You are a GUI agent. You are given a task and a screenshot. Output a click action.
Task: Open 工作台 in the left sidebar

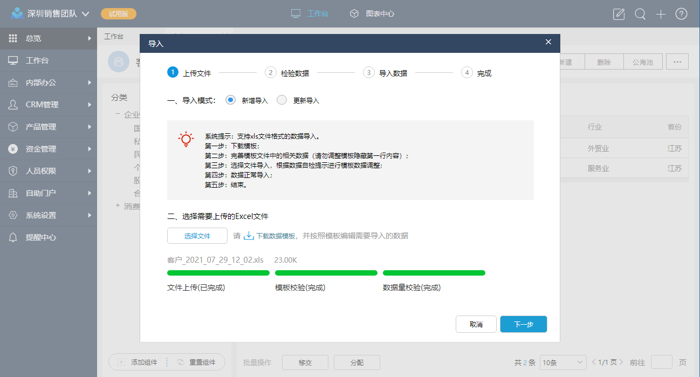[x=37, y=60]
